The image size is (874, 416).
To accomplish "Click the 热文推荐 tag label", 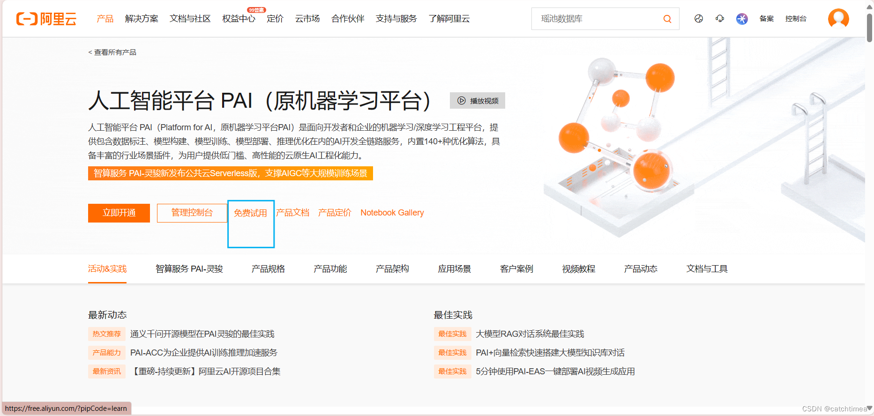I will click(x=107, y=334).
